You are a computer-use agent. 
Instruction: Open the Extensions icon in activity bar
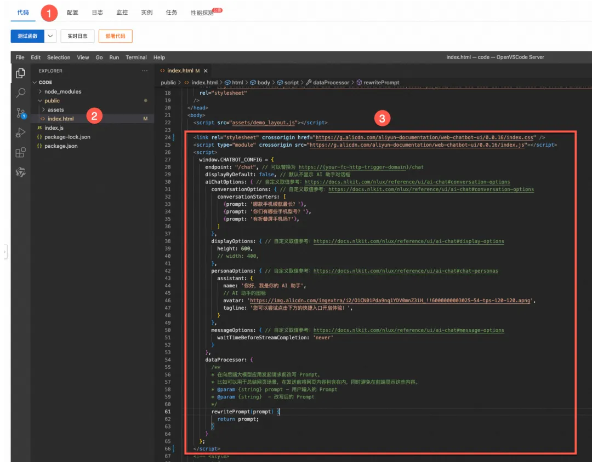pos(20,153)
